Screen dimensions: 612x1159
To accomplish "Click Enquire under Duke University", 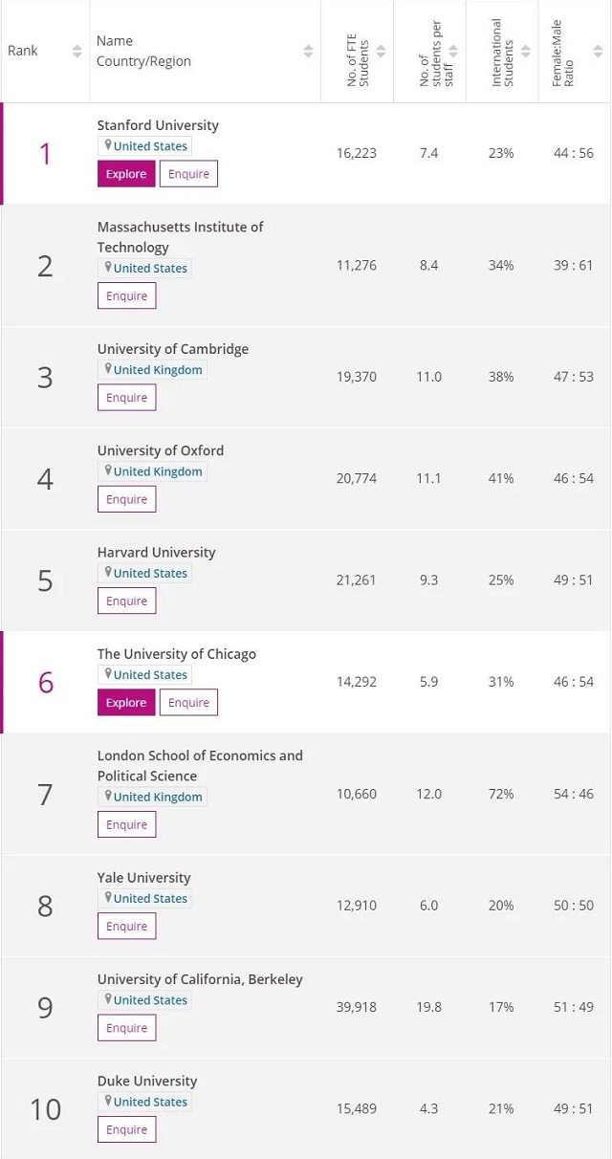I will pos(126,1129).
